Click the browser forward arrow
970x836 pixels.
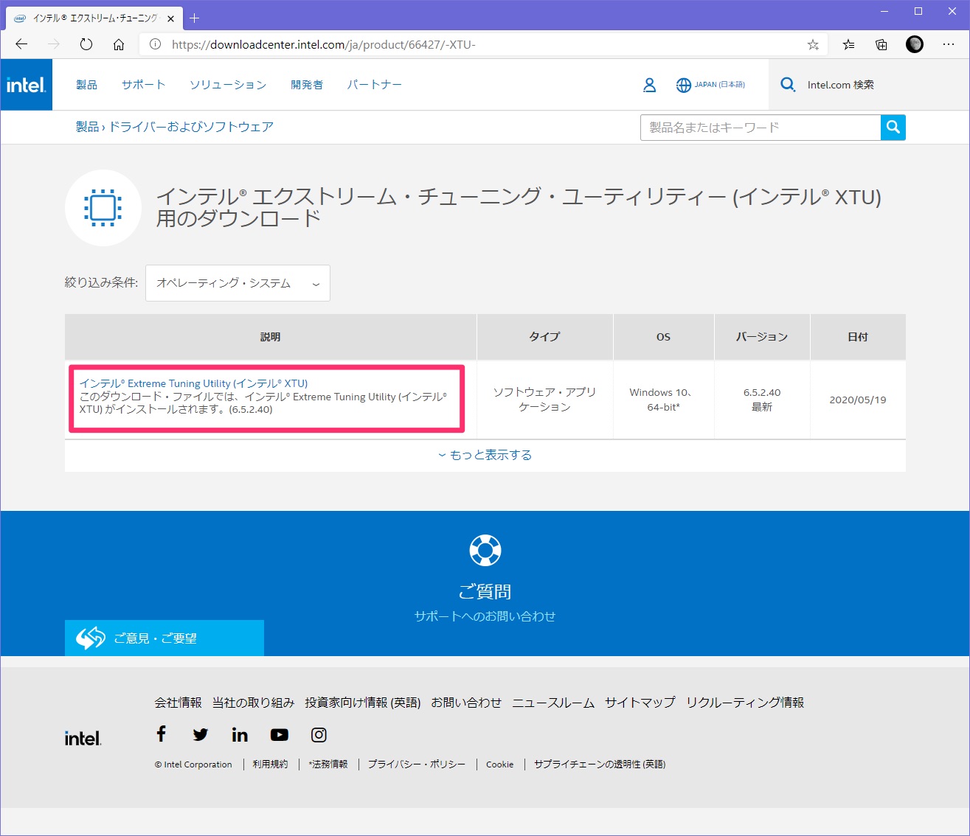coord(54,44)
